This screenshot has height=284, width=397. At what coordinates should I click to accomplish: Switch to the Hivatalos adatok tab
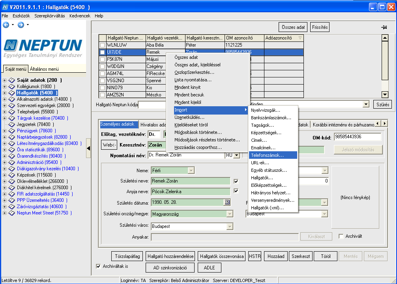point(153,125)
